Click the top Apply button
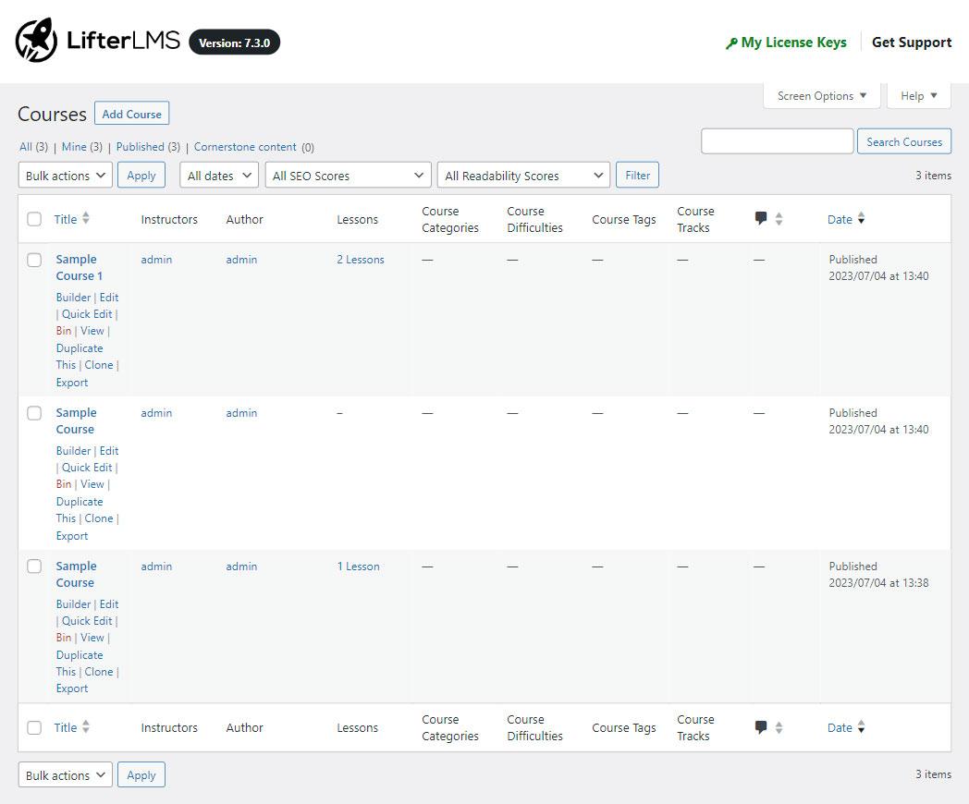Viewport: 969px width, 804px height. click(141, 176)
